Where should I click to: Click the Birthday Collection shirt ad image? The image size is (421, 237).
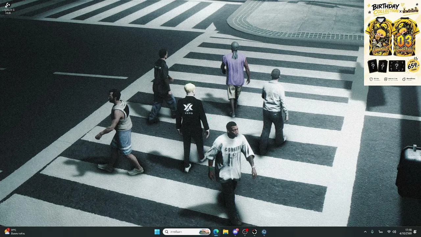[392, 43]
